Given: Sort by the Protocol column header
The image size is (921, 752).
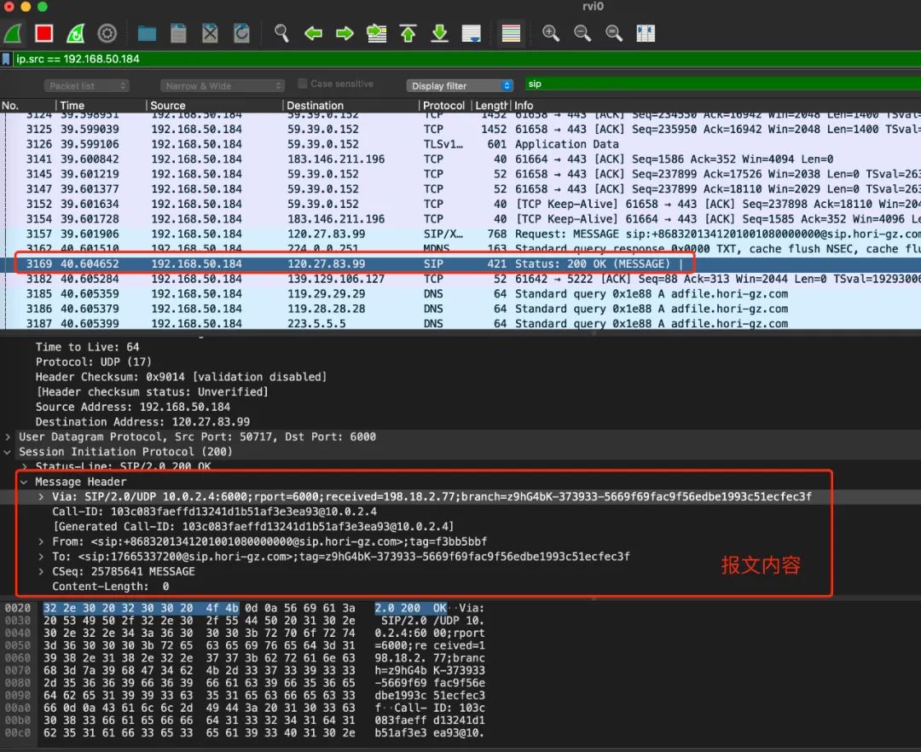Looking at the screenshot, I should 444,106.
